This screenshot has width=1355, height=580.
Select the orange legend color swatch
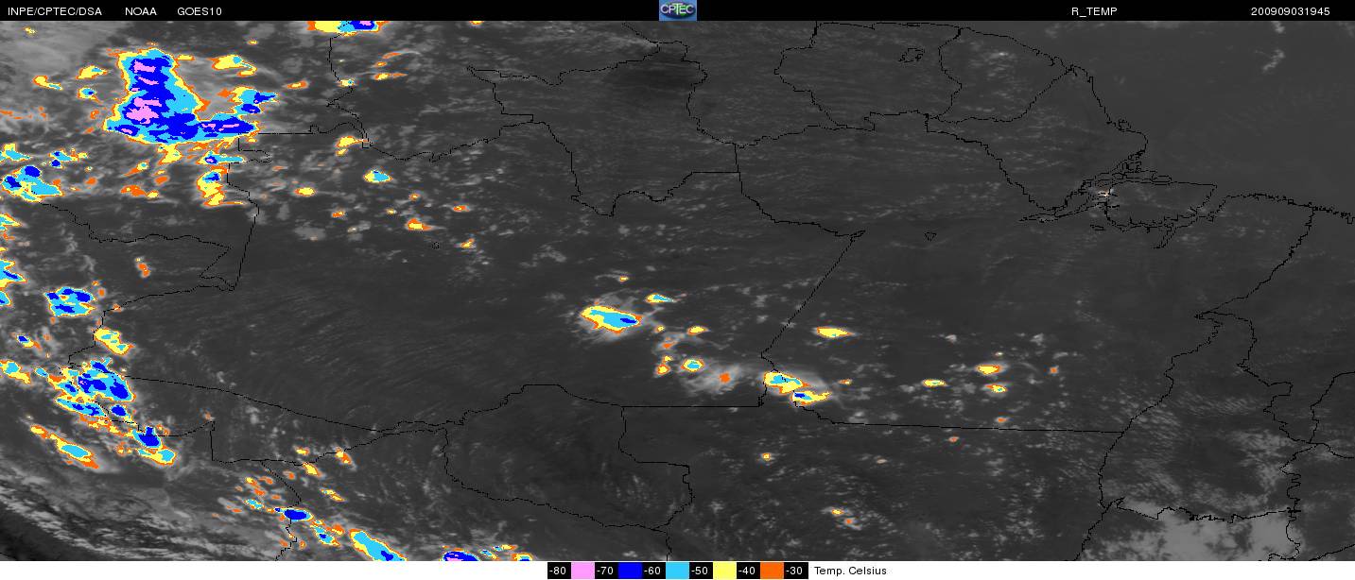click(773, 571)
